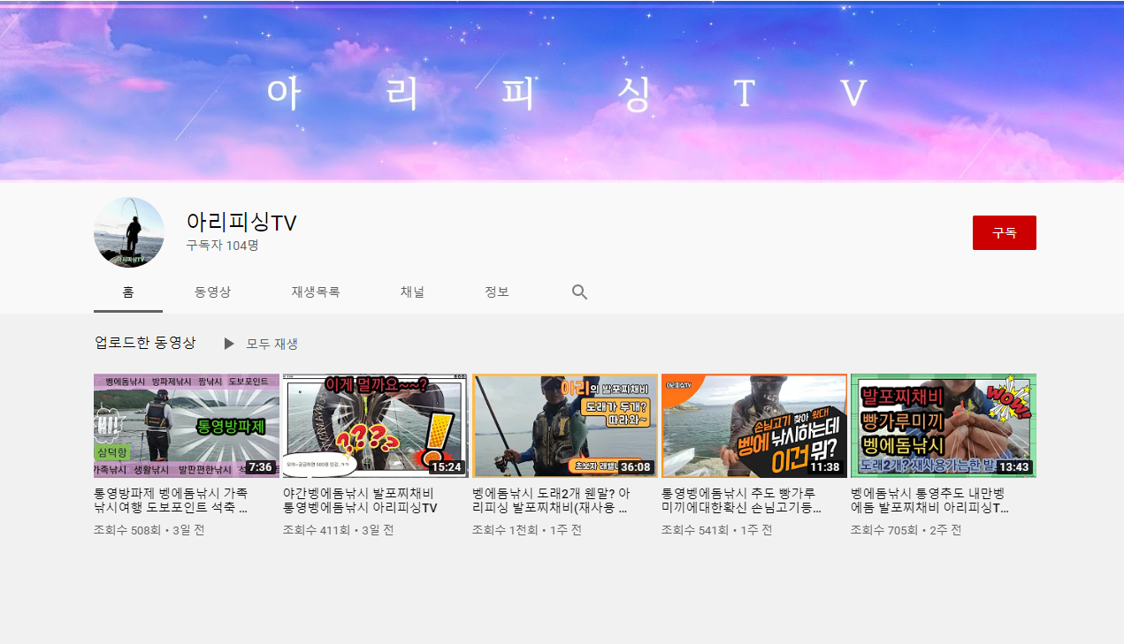Viewport: 1124px width, 644px height.
Task: Switch to the 홈 tab
Action: click(x=128, y=292)
